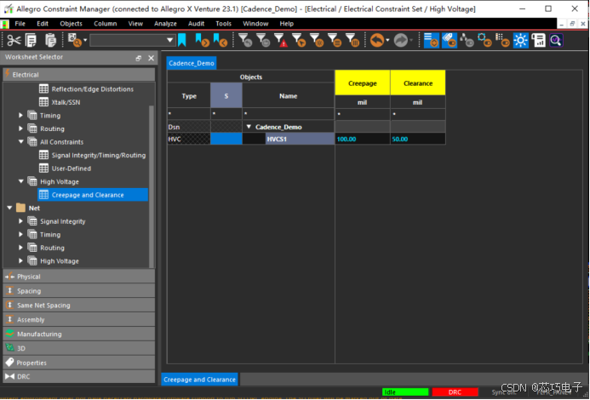The width and height of the screenshot is (590, 400).
Task: Click the Paste clipboard icon
Action: coord(50,40)
